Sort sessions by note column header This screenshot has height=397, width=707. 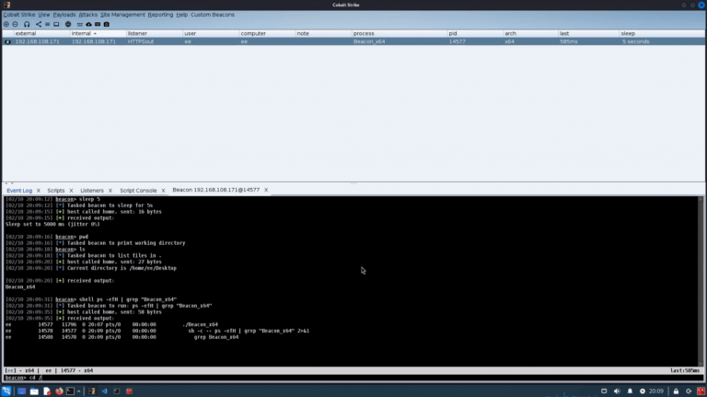pyautogui.click(x=323, y=33)
